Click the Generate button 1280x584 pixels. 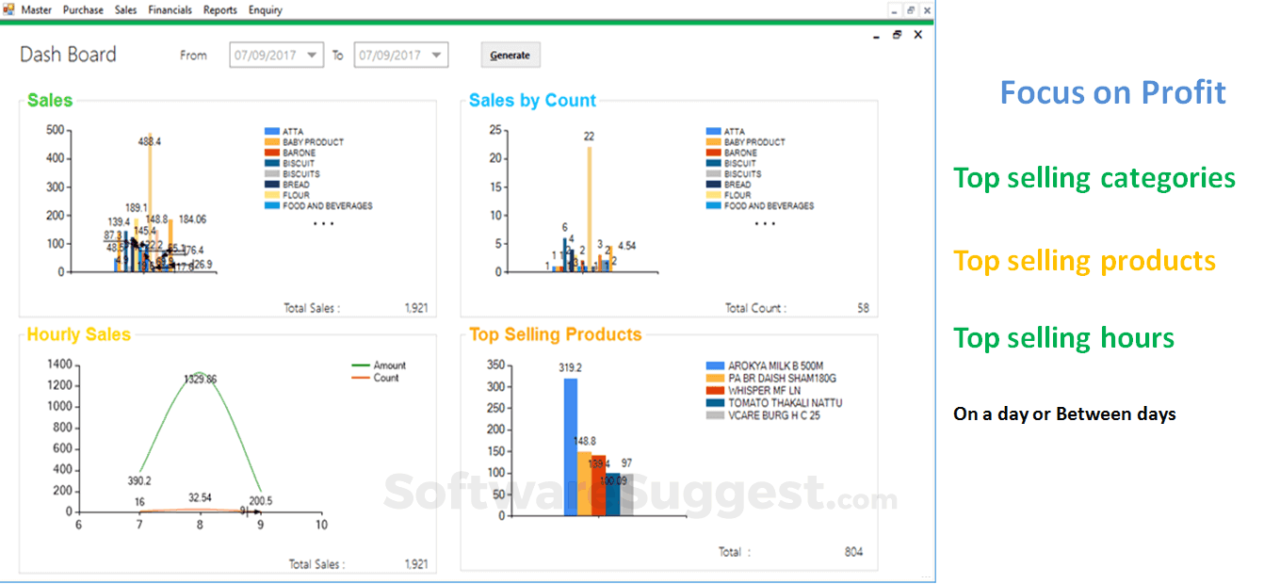click(510, 55)
